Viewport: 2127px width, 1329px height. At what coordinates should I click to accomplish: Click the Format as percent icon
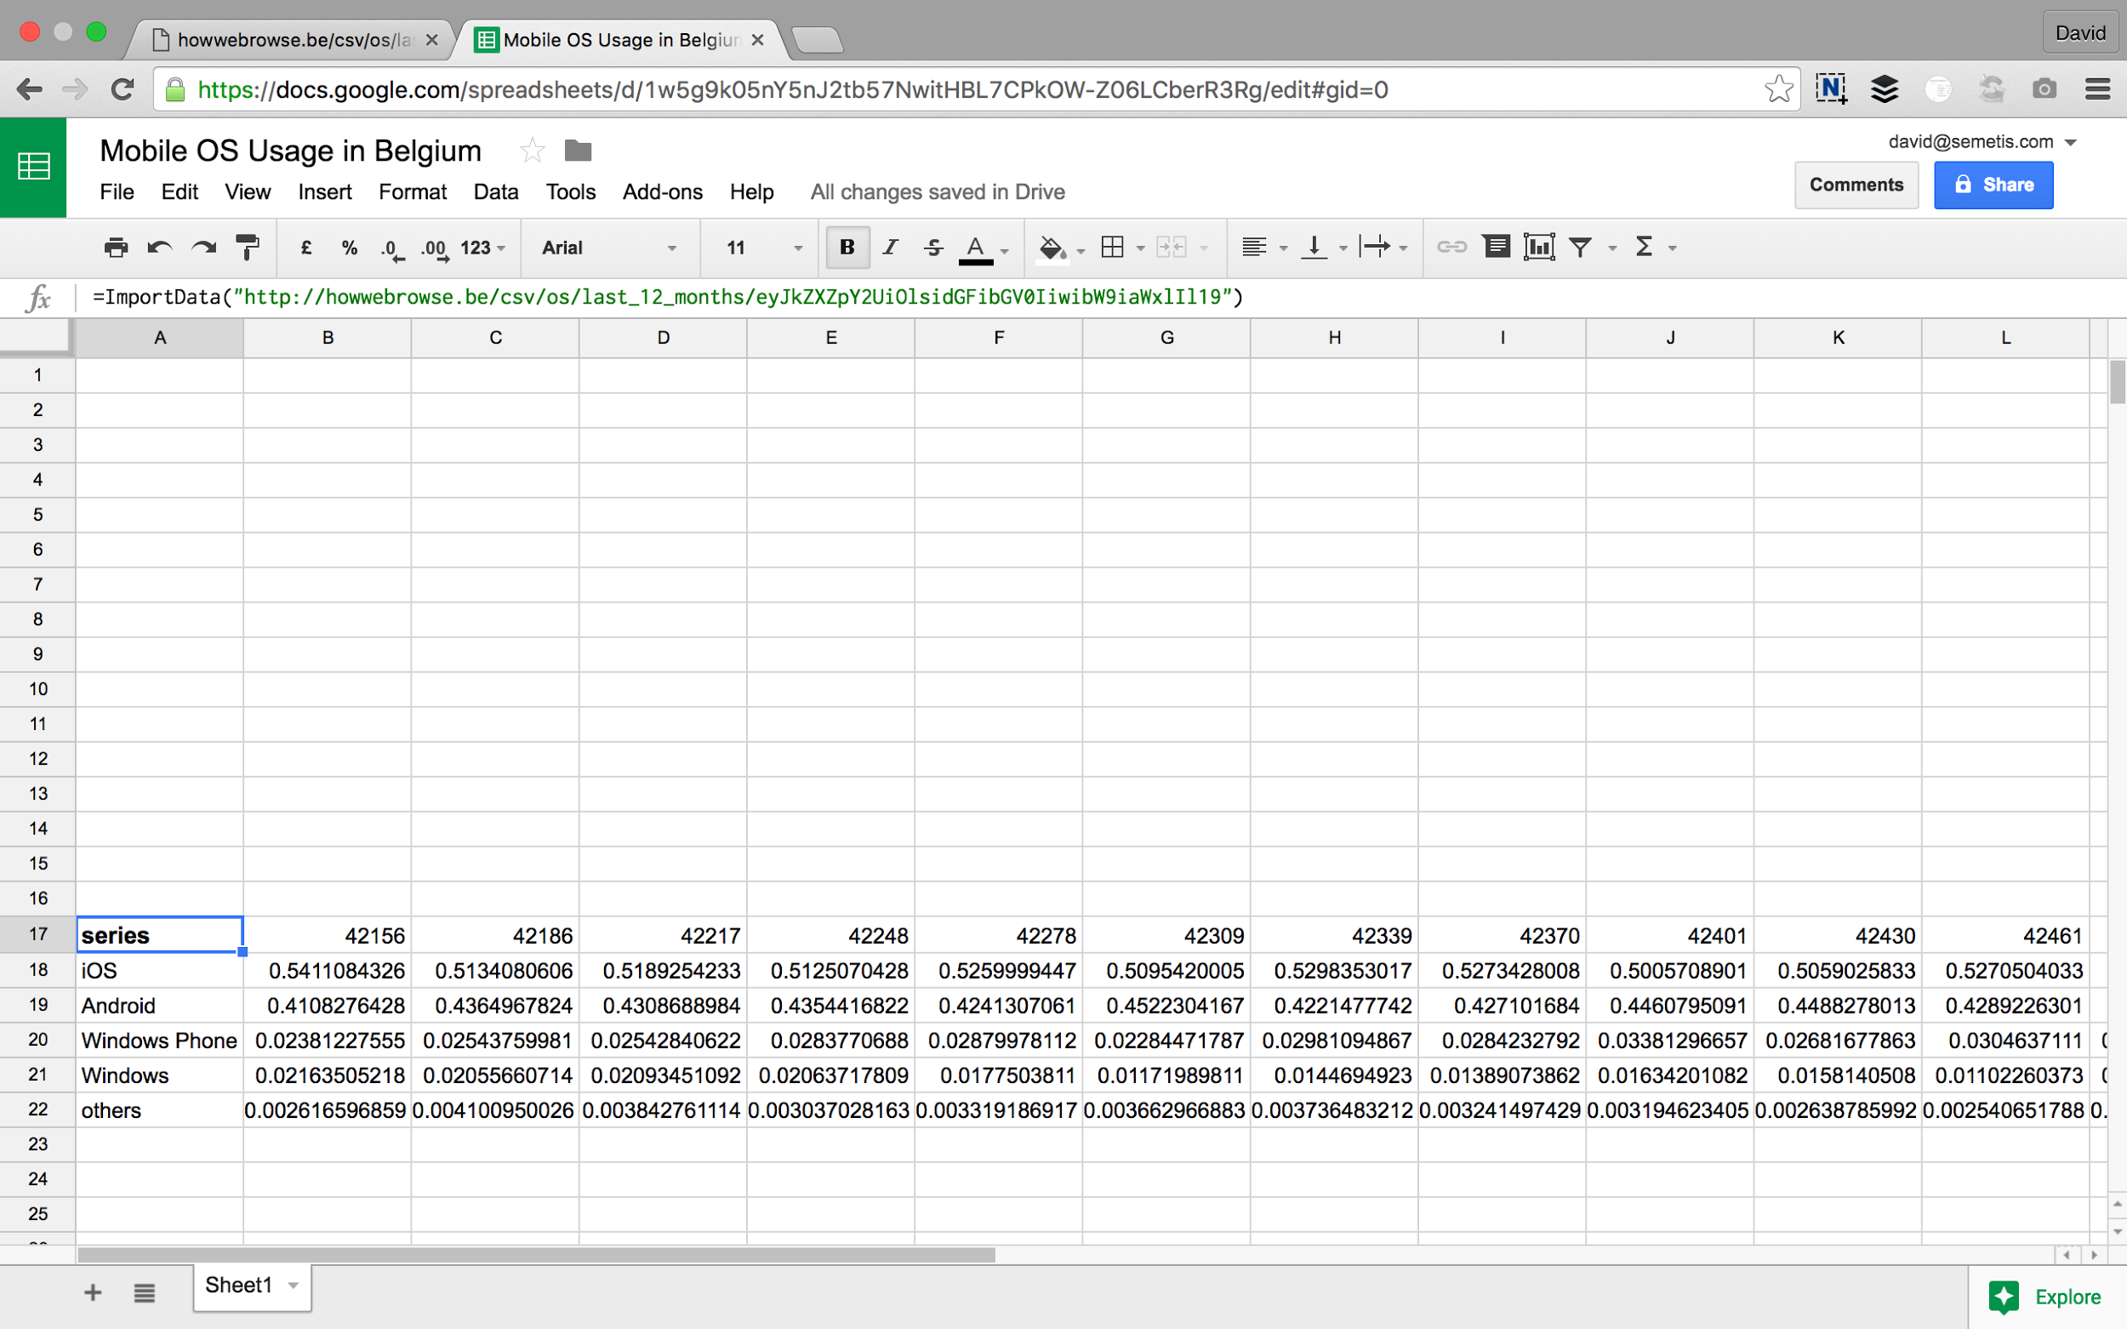349,248
